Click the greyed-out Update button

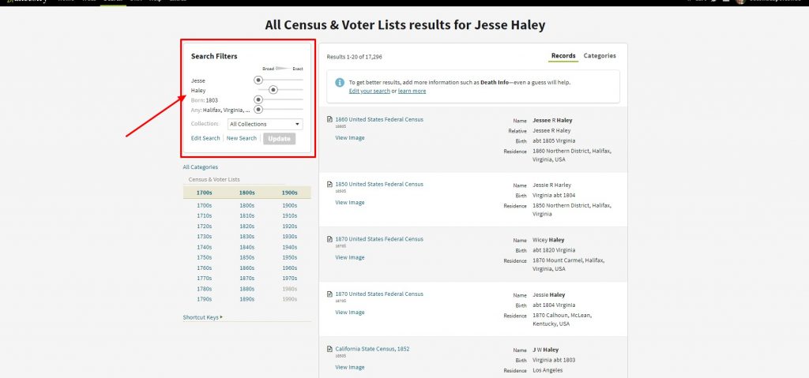280,138
